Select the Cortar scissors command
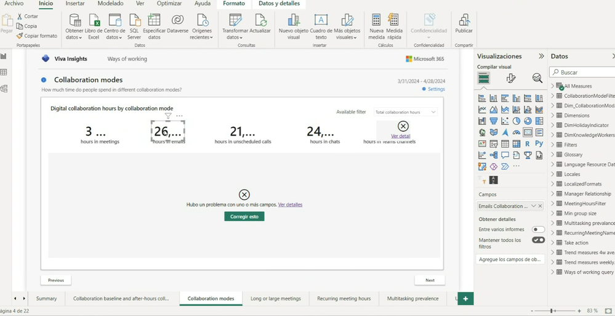Image resolution: width=615 pixels, height=316 pixels. (28, 17)
